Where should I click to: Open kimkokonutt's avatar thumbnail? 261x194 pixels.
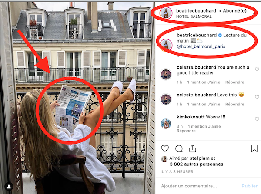coord(166,124)
